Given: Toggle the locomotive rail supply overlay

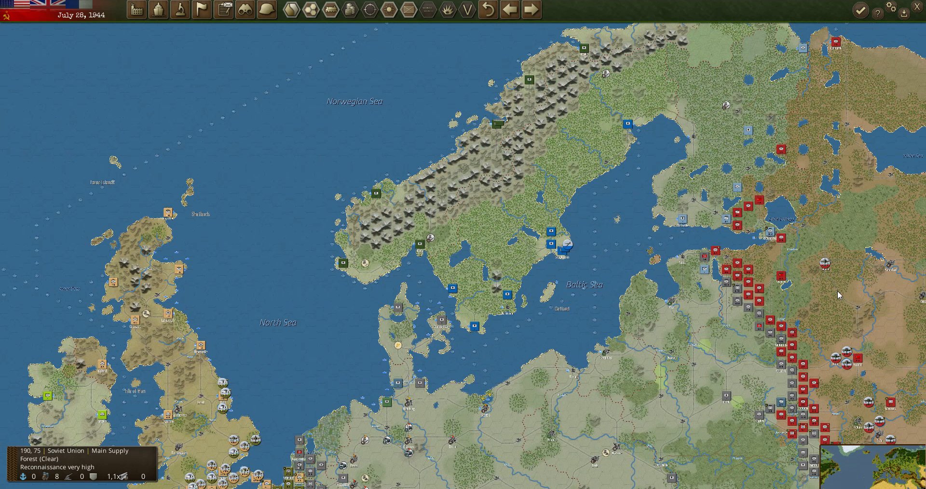Looking at the screenshot, I should [331, 10].
